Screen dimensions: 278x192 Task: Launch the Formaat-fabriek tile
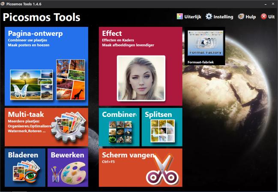(205, 46)
